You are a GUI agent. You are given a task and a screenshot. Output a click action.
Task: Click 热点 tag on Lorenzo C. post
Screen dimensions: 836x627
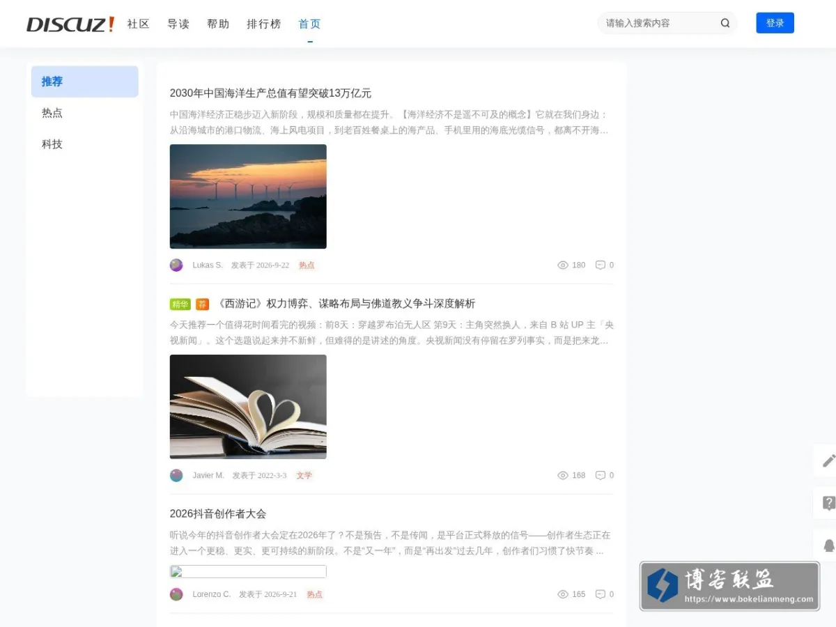pyautogui.click(x=314, y=595)
